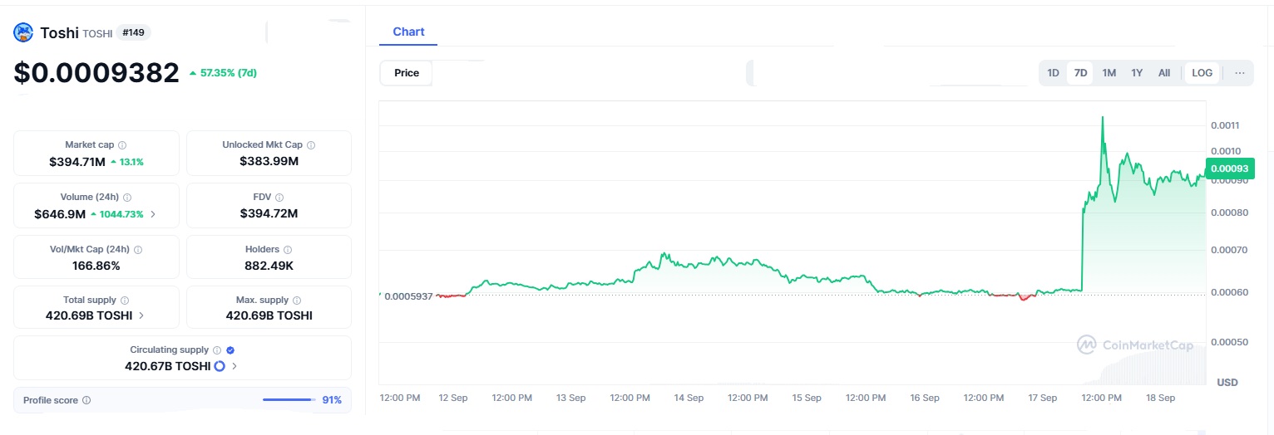Screen dimensions: 1274x435
Task: Click the 166.86% Vol/Mkt Cap value
Action: click(96, 266)
